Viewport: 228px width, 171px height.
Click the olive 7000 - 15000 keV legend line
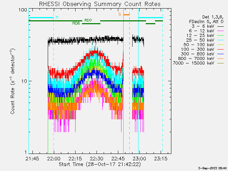click(221, 63)
